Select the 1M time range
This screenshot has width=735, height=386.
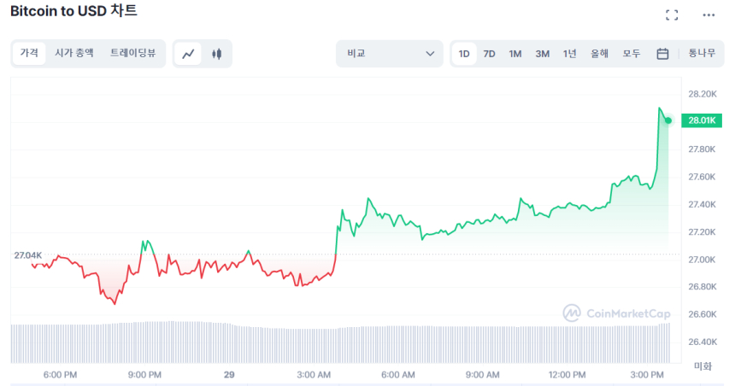click(515, 54)
